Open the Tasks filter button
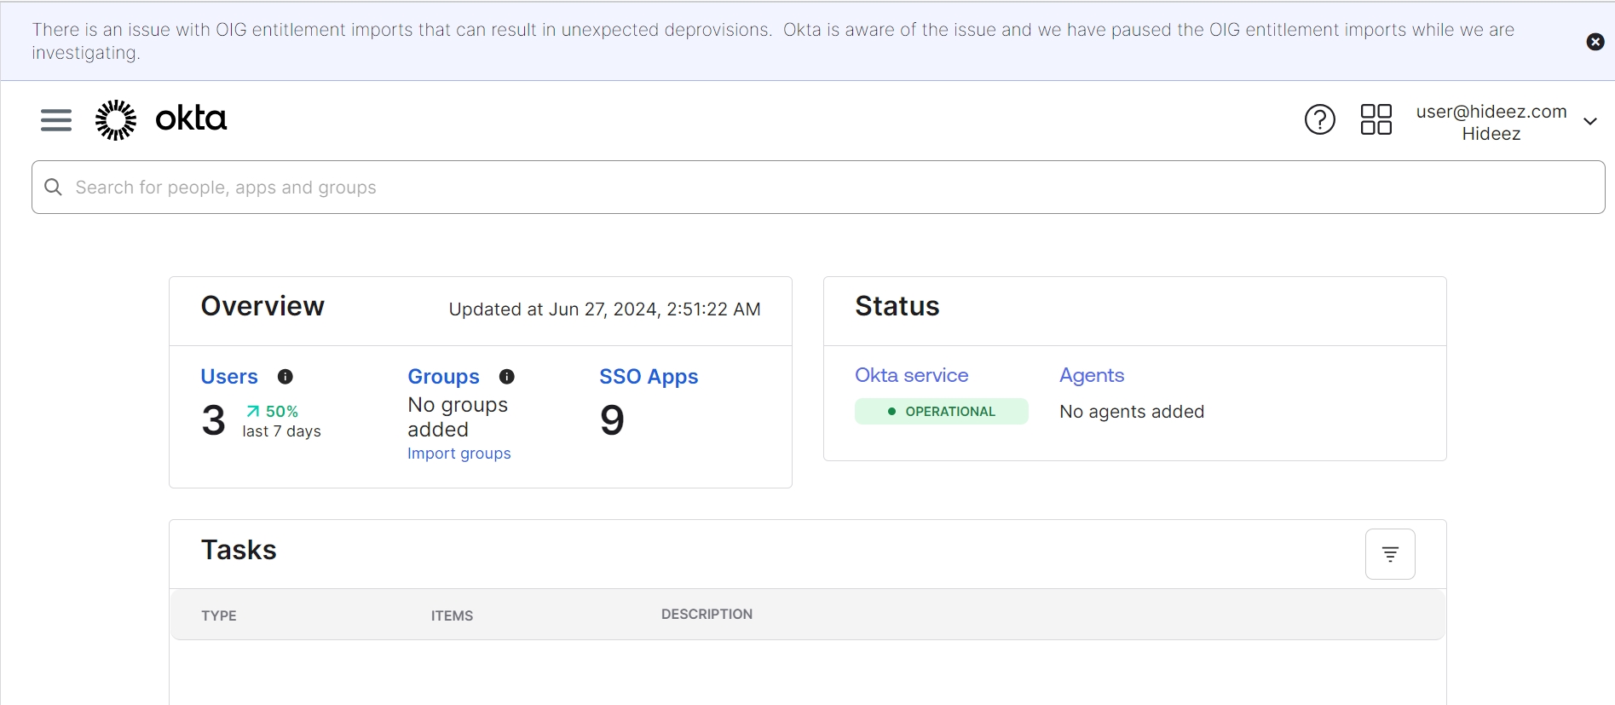The width and height of the screenshot is (1615, 705). (1390, 554)
